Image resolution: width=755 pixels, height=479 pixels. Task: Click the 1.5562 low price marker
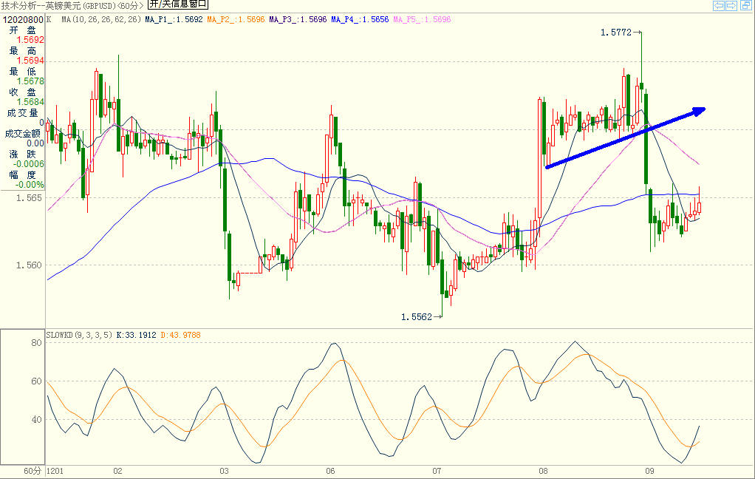[417, 317]
